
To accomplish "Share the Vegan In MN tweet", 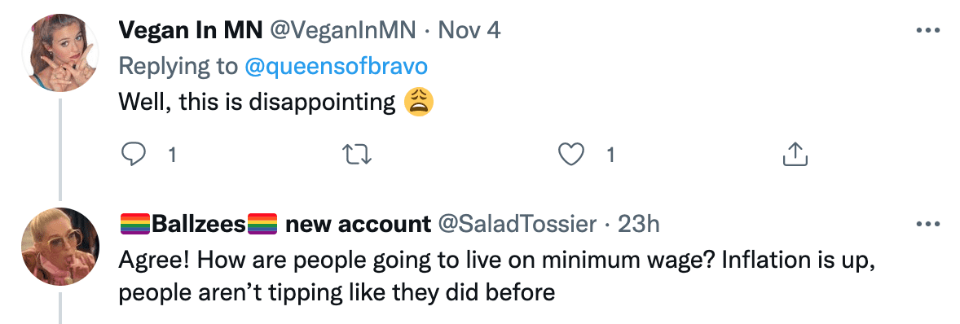I will (795, 155).
